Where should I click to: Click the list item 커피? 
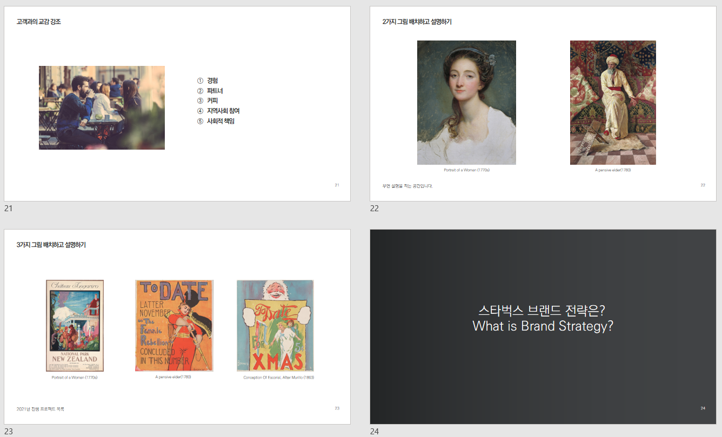click(212, 100)
